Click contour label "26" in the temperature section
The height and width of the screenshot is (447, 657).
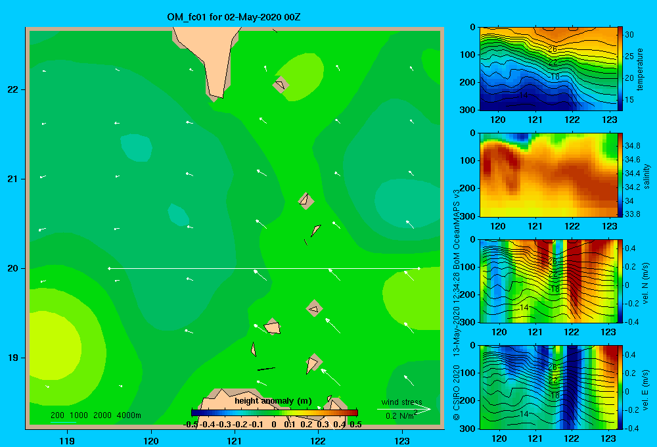[x=553, y=49]
